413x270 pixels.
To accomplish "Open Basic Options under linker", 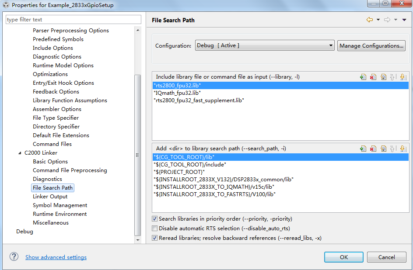I will [x=50, y=161].
